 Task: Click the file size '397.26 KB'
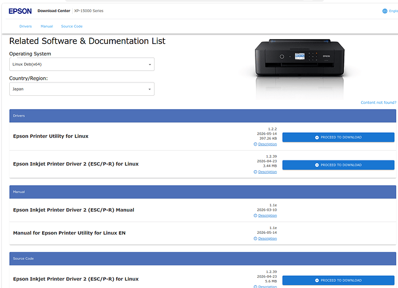[268, 139]
